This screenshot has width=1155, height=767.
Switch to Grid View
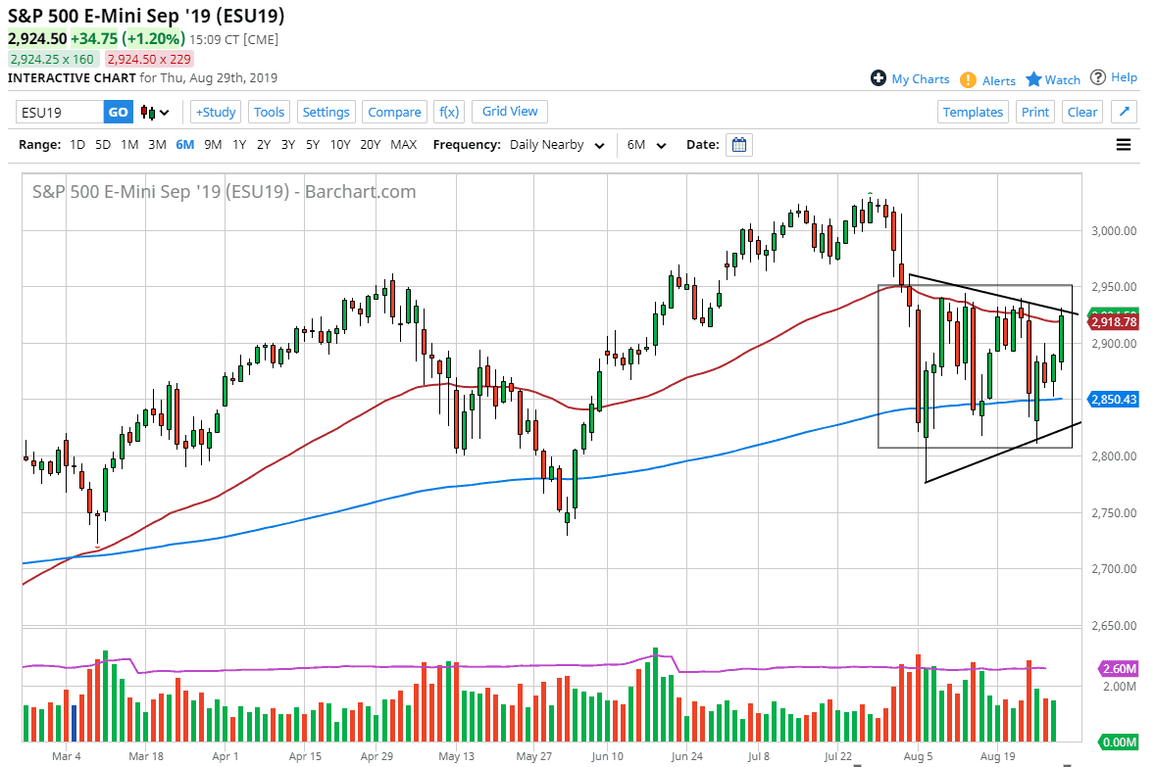[x=509, y=112]
